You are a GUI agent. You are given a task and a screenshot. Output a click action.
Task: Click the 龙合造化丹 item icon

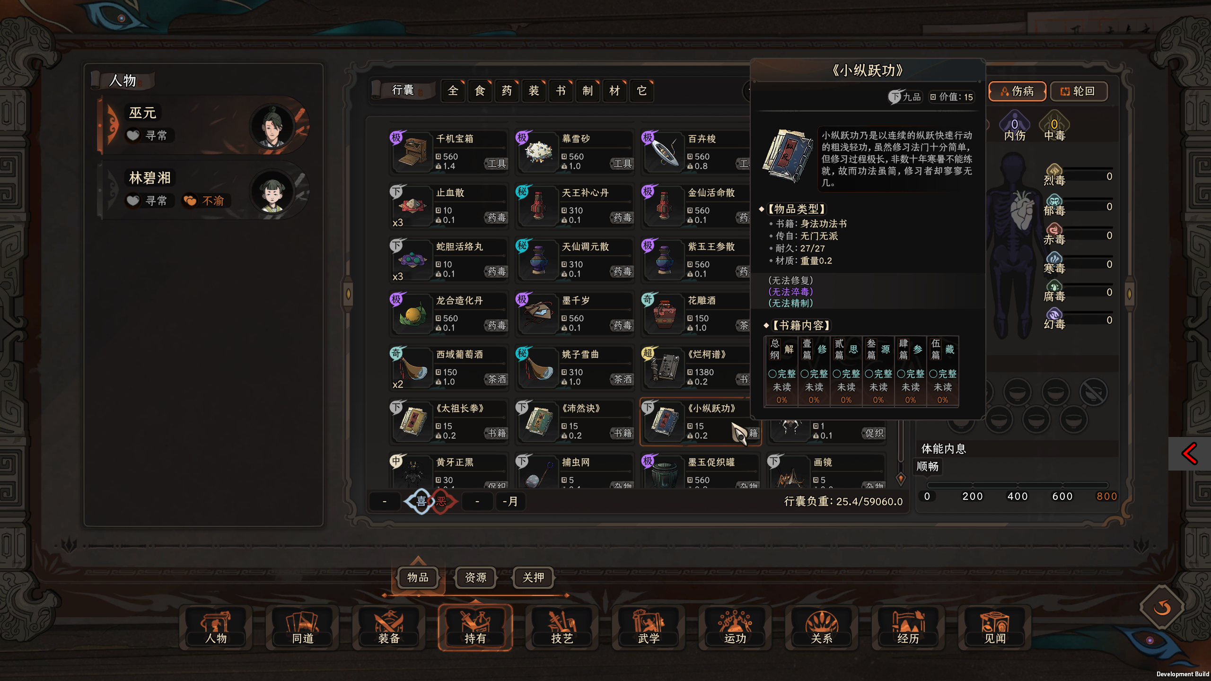tap(412, 314)
